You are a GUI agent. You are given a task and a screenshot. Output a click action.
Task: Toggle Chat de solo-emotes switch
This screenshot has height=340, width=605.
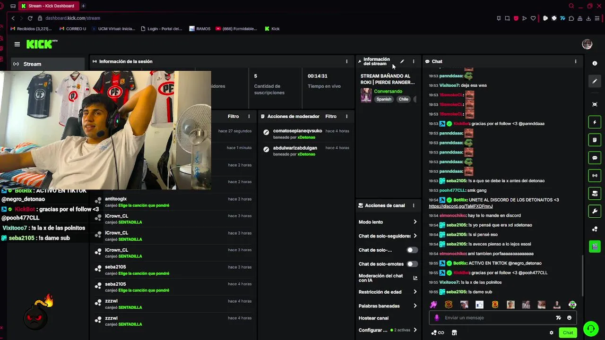(412, 264)
